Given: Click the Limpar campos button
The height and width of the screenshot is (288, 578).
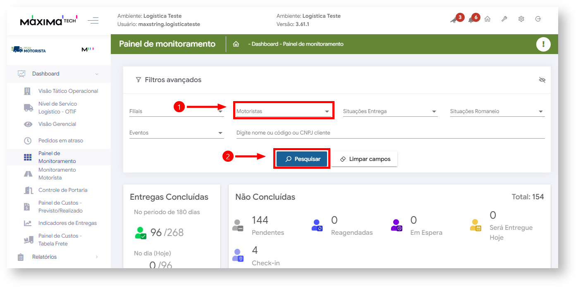Looking at the screenshot, I should click(364, 159).
